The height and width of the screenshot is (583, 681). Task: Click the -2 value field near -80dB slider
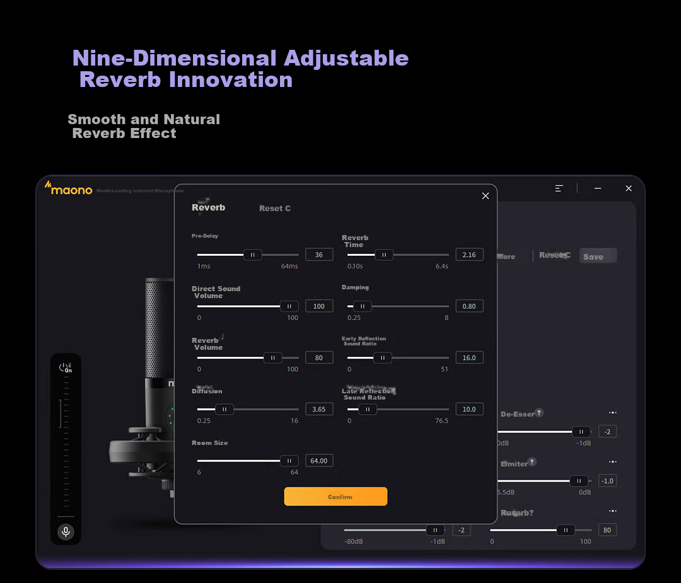(461, 530)
